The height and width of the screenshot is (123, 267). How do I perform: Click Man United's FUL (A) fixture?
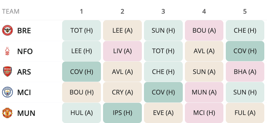[x=245, y=113]
